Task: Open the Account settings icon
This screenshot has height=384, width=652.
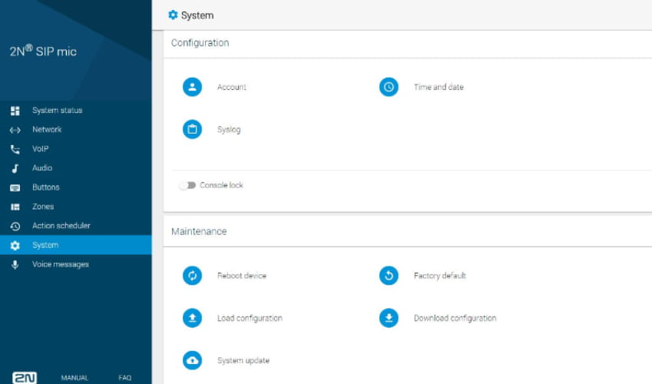Action: 192,87
